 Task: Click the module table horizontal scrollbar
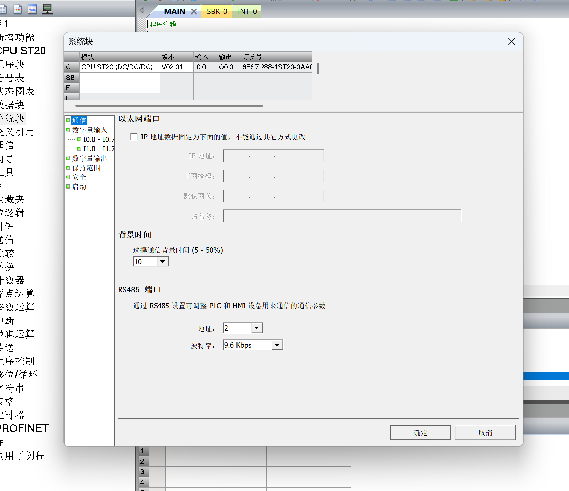coord(169,106)
